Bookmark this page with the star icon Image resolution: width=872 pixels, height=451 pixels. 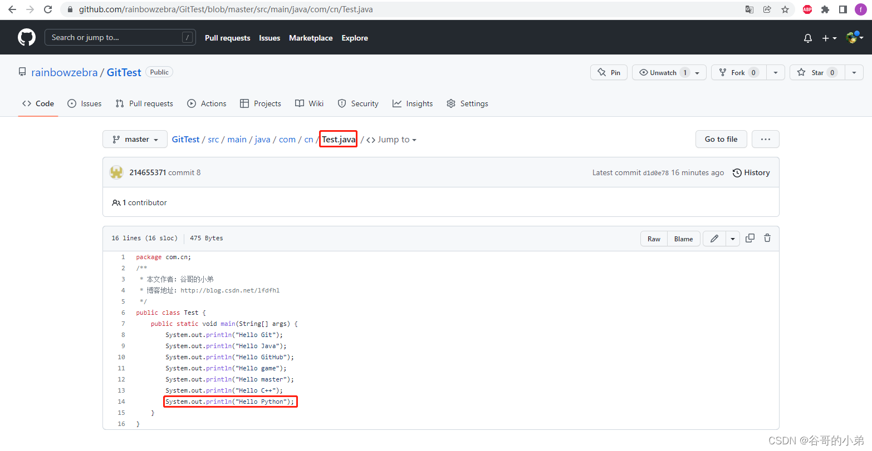tap(785, 9)
